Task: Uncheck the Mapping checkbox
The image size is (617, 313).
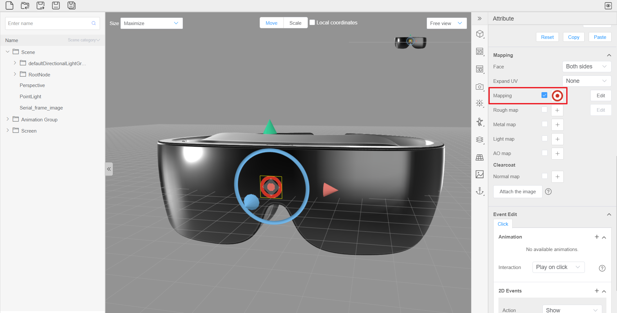Action: (544, 95)
